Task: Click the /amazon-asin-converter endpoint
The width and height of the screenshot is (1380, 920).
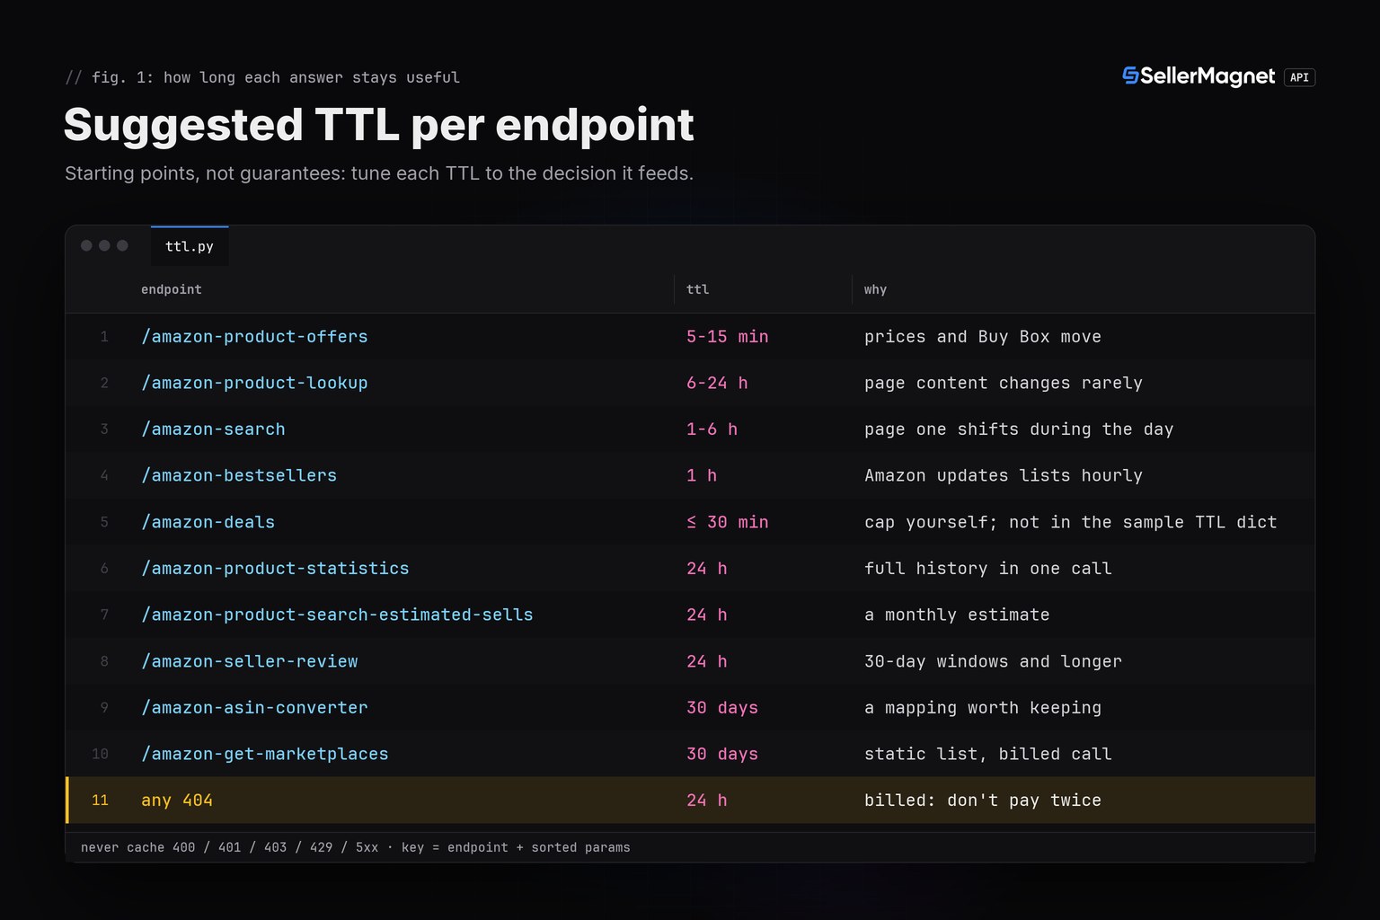Action: 254,708
